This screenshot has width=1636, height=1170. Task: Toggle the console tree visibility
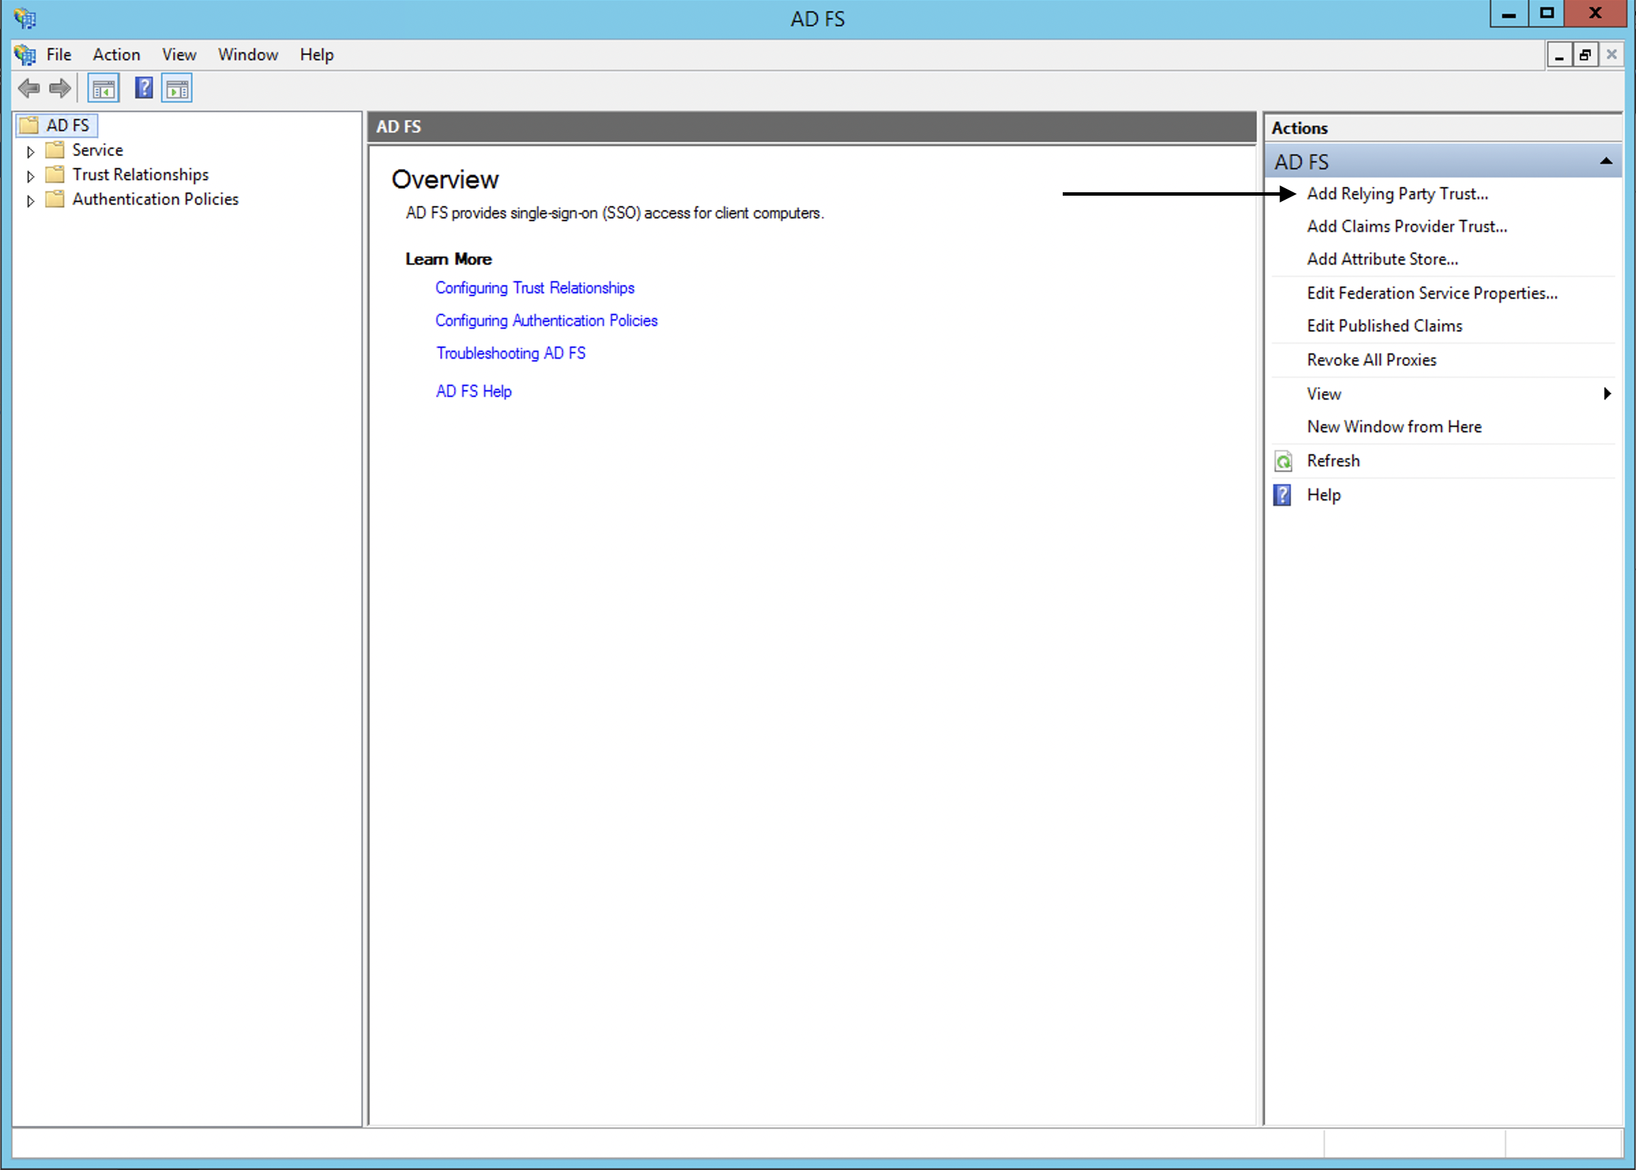[103, 87]
